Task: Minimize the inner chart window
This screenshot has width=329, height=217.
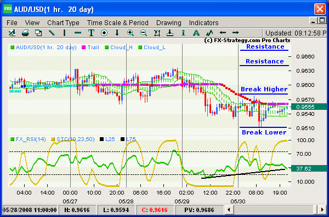Action: (313, 21)
